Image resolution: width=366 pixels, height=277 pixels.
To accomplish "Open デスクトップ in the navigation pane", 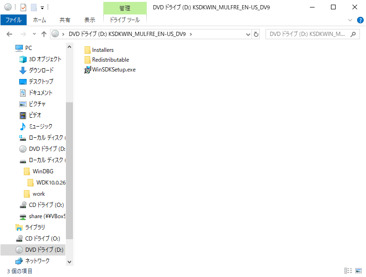I will click(36, 82).
